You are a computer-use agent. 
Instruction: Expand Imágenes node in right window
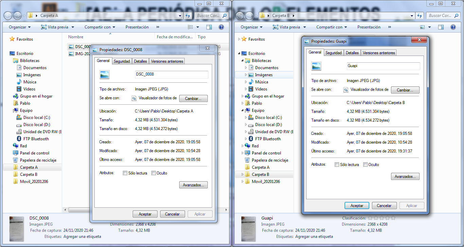click(x=246, y=75)
